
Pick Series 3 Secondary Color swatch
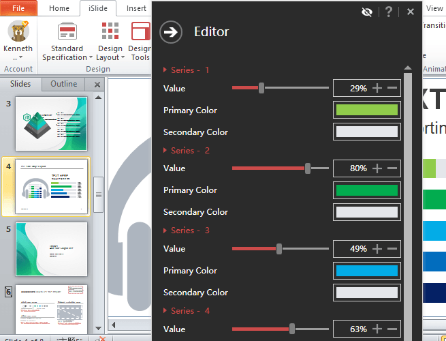(x=367, y=293)
